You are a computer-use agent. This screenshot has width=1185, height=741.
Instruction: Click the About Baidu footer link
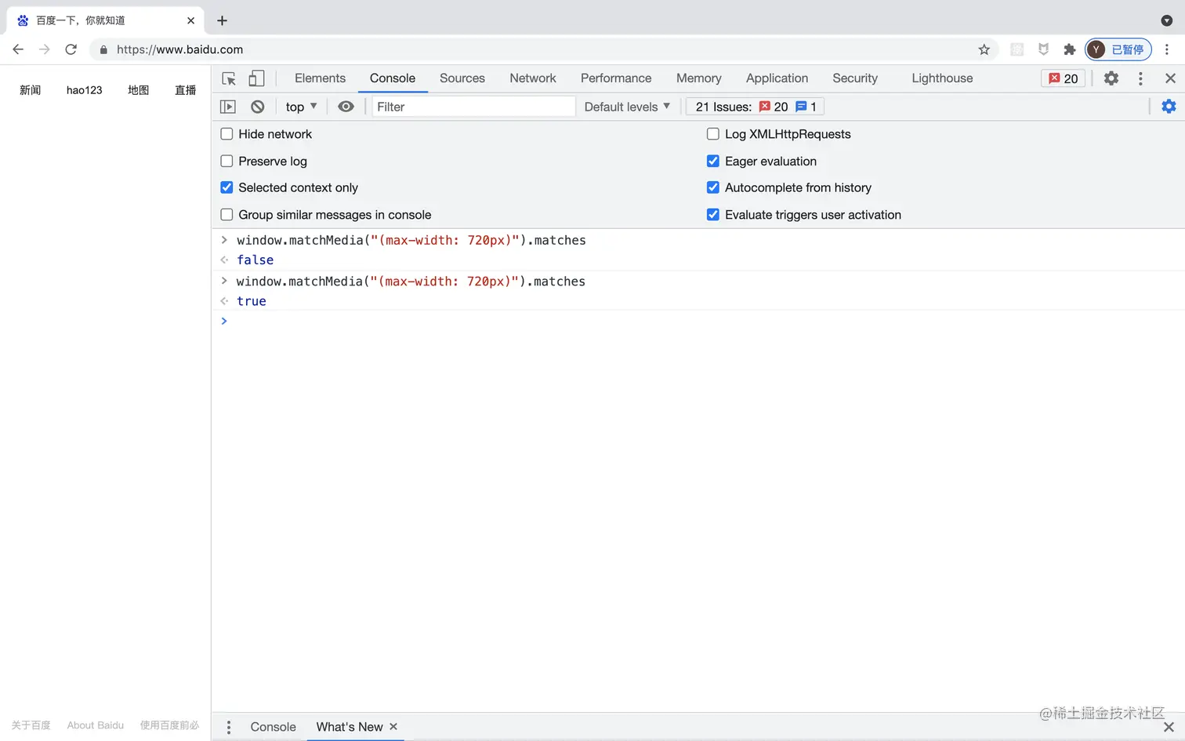96,725
